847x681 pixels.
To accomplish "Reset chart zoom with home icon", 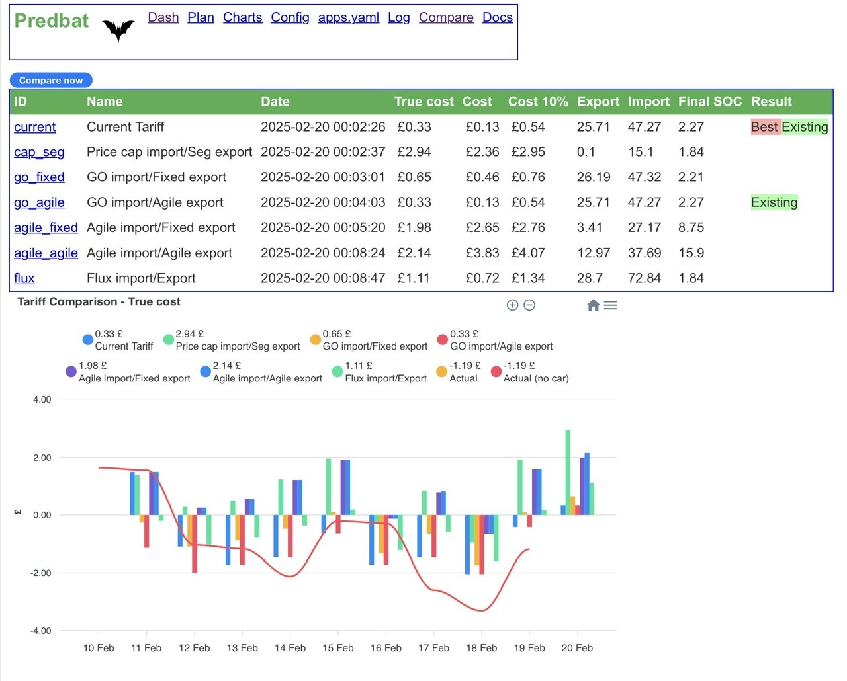I will [x=593, y=305].
